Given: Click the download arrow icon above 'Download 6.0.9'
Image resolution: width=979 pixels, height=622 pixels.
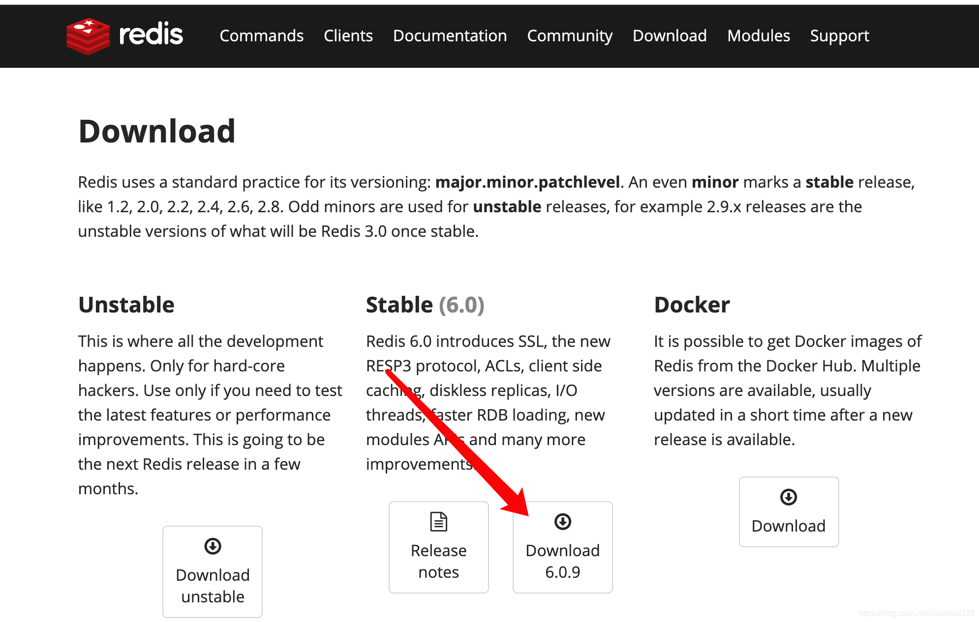Looking at the screenshot, I should tap(562, 521).
